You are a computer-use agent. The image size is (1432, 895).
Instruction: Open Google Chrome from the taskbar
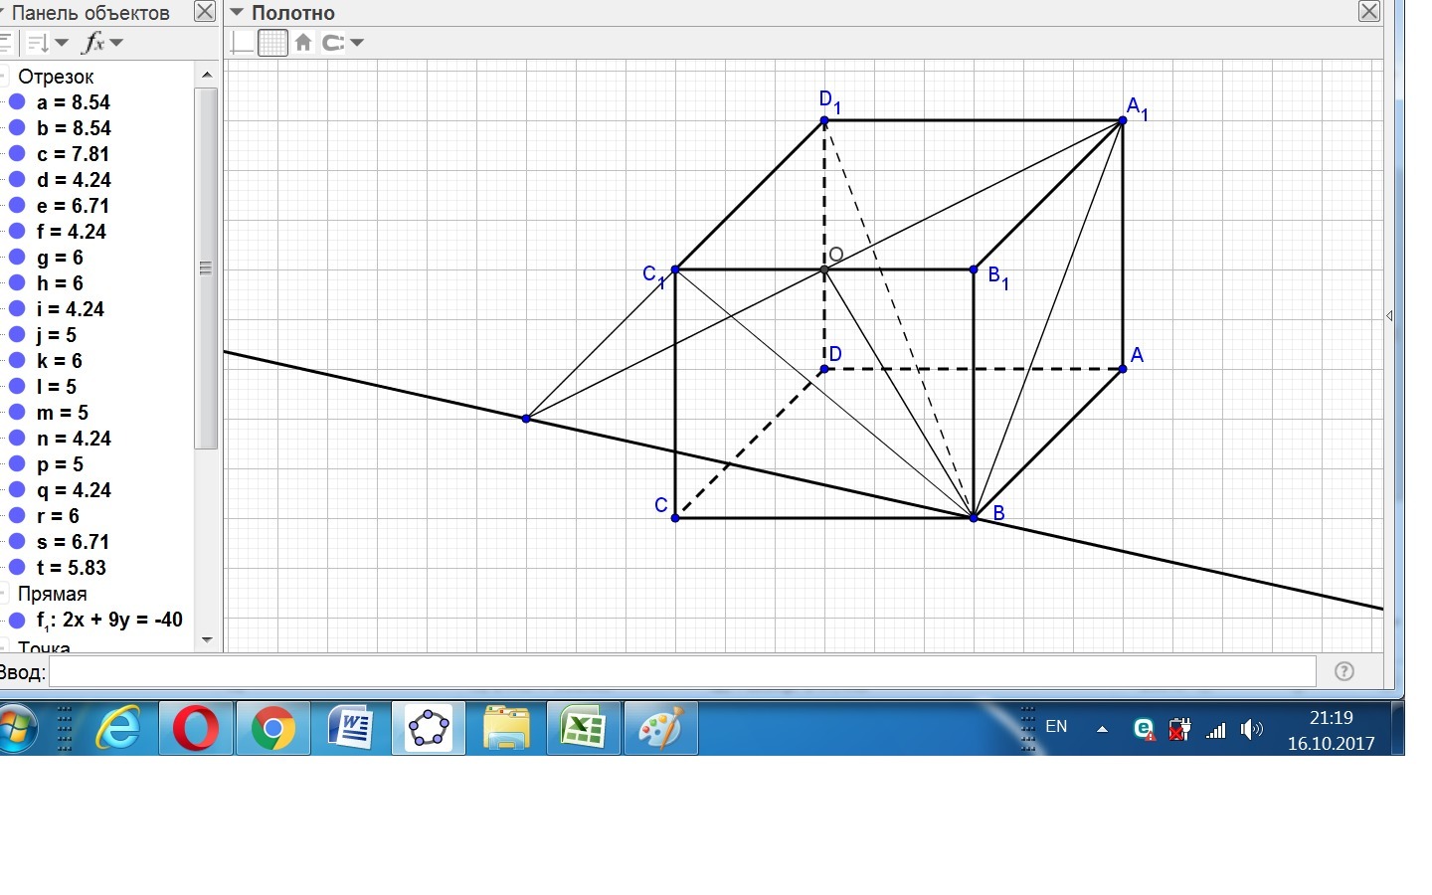tap(273, 729)
